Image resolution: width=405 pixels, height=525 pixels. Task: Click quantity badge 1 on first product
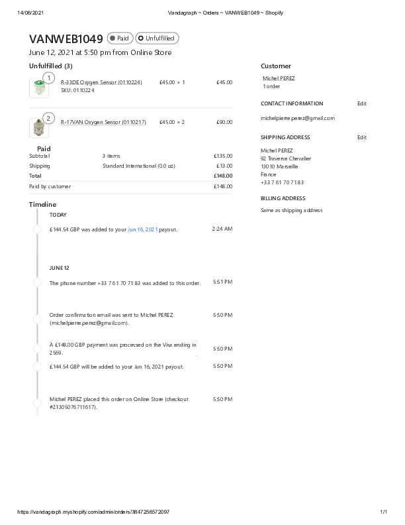[48, 78]
